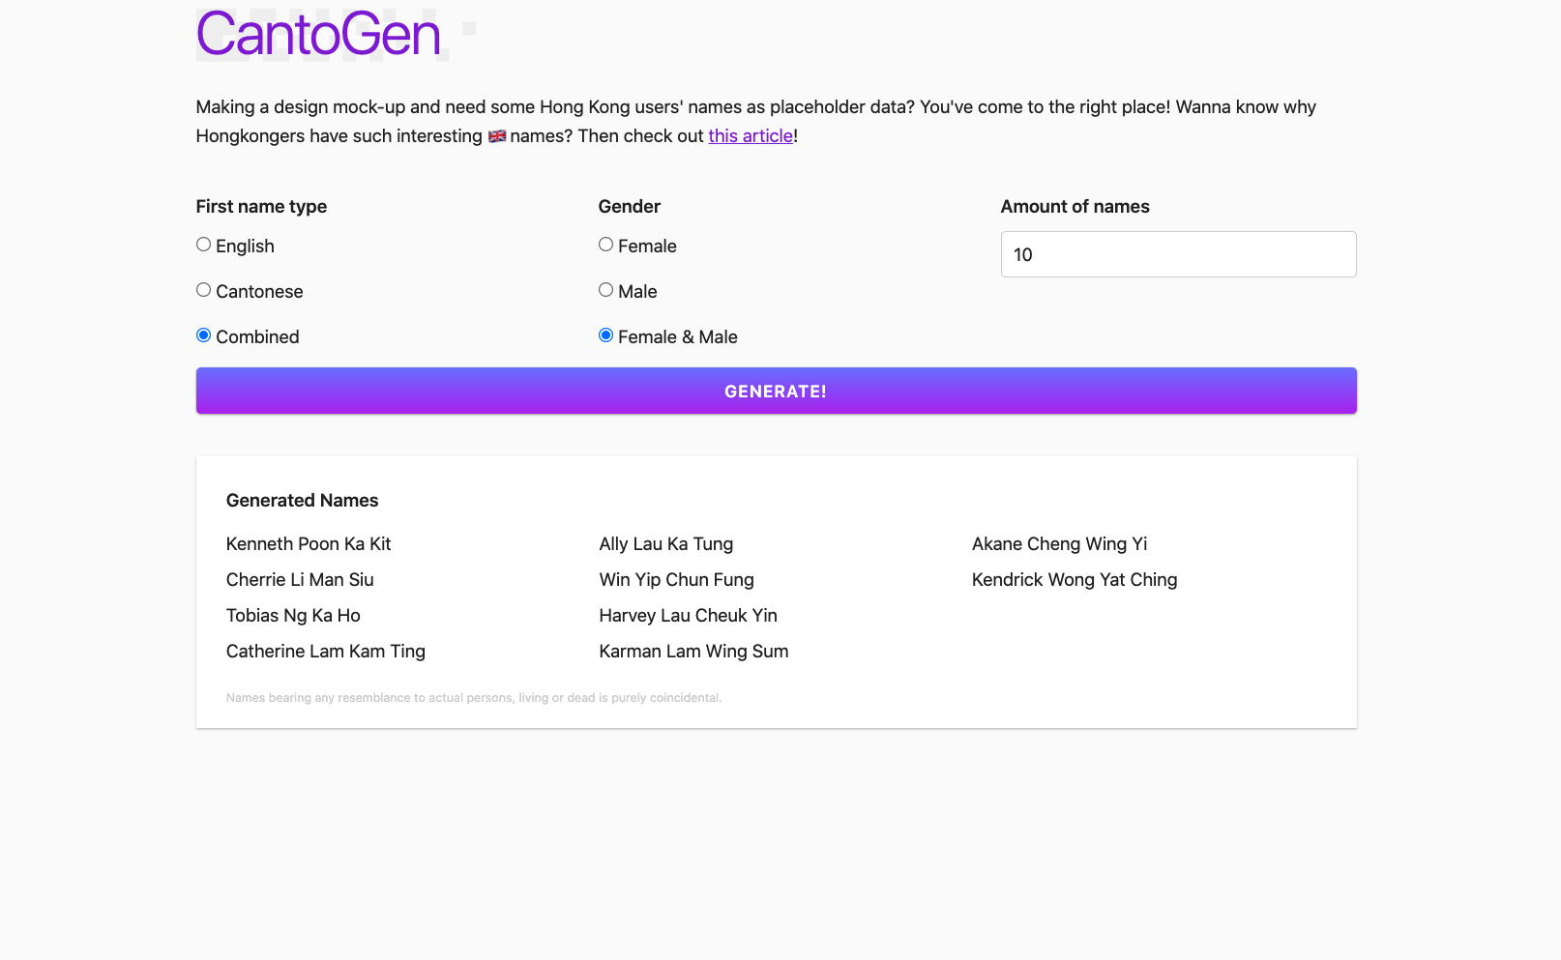Image resolution: width=1561 pixels, height=960 pixels.
Task: Click the name Tobias Ng Ka Ho
Action: [x=293, y=616]
